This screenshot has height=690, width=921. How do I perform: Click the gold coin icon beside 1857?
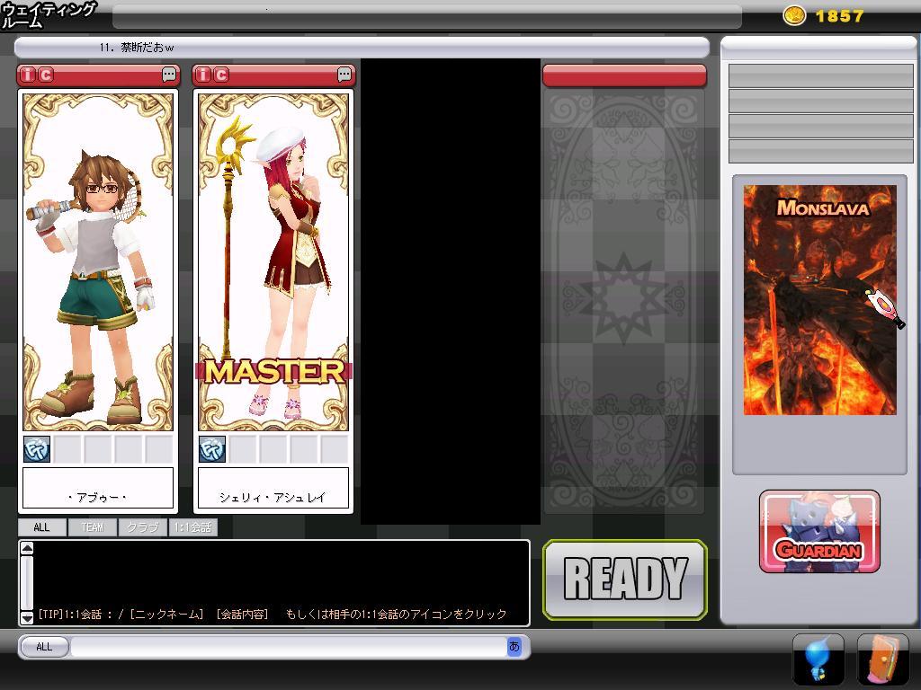coord(794,15)
